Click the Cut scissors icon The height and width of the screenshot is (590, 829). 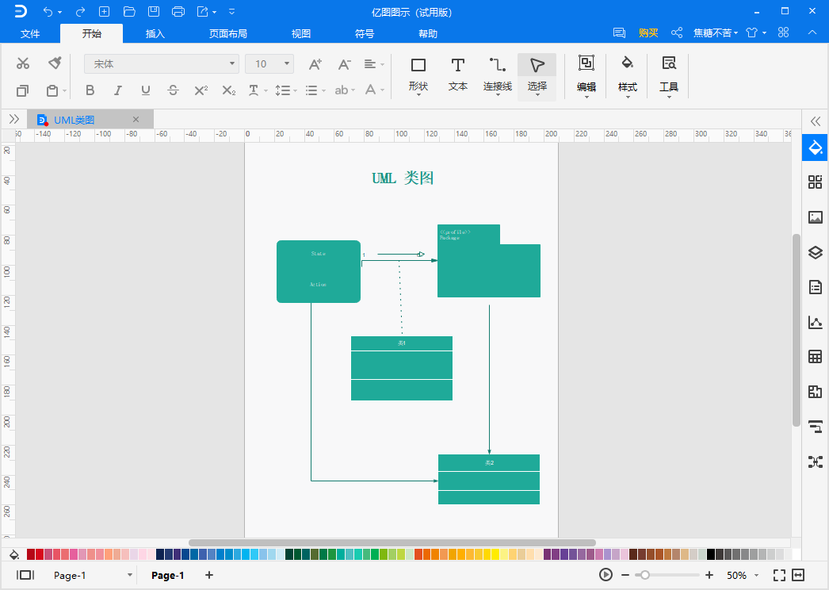pos(23,63)
